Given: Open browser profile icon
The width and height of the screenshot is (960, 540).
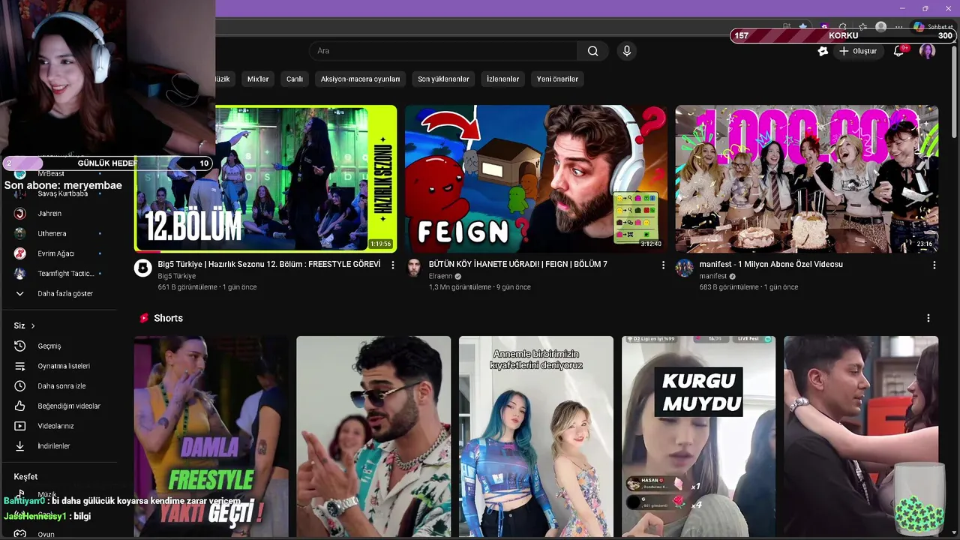Looking at the screenshot, I should (880, 26).
